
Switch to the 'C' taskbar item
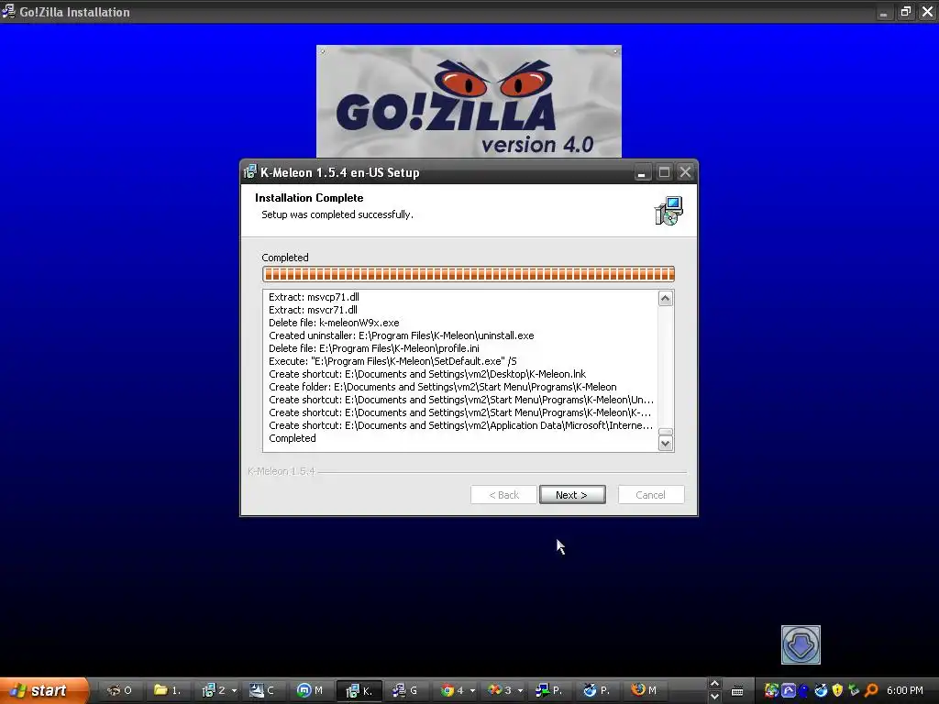261,690
